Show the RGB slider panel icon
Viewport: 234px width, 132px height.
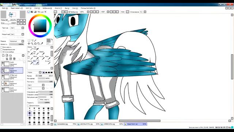click(32, 12)
